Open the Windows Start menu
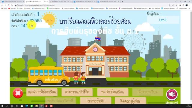This screenshot has width=192, height=108. pyautogui.click(x=2, y=106)
